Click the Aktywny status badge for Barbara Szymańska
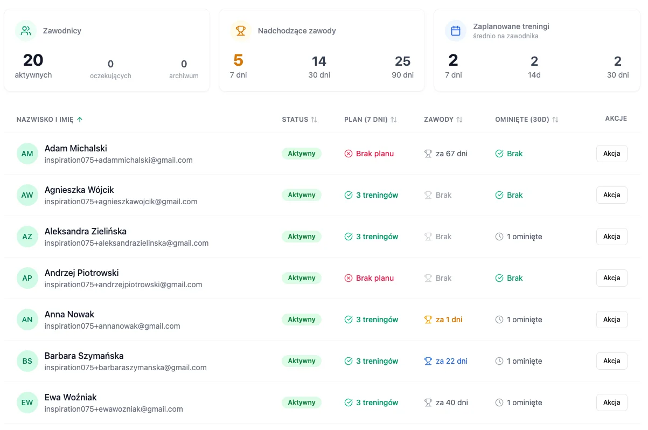The height and width of the screenshot is (430, 648). (x=301, y=361)
